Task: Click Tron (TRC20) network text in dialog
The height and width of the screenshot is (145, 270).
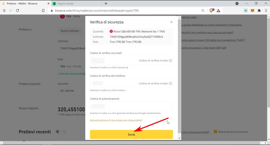Action: pyautogui.click(x=126, y=42)
